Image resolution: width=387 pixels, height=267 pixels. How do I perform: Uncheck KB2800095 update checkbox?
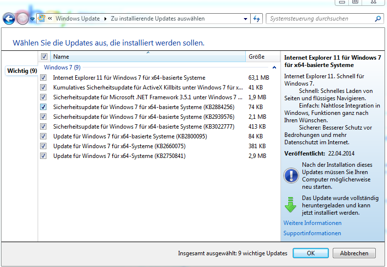coord(43,136)
